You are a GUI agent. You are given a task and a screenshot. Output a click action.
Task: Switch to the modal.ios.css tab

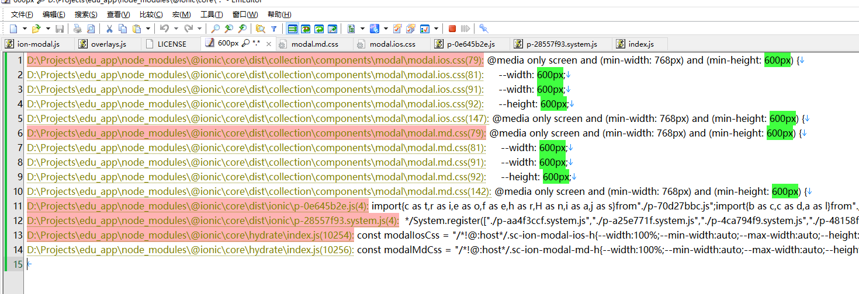[393, 44]
